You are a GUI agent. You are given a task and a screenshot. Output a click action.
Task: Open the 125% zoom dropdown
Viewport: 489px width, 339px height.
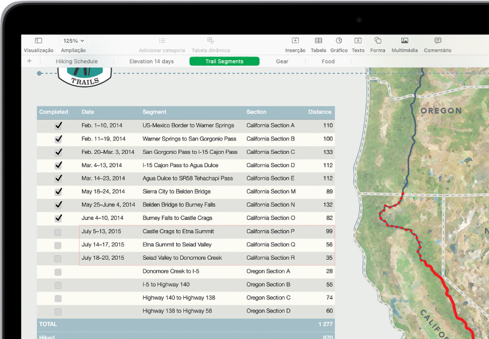[73, 40]
